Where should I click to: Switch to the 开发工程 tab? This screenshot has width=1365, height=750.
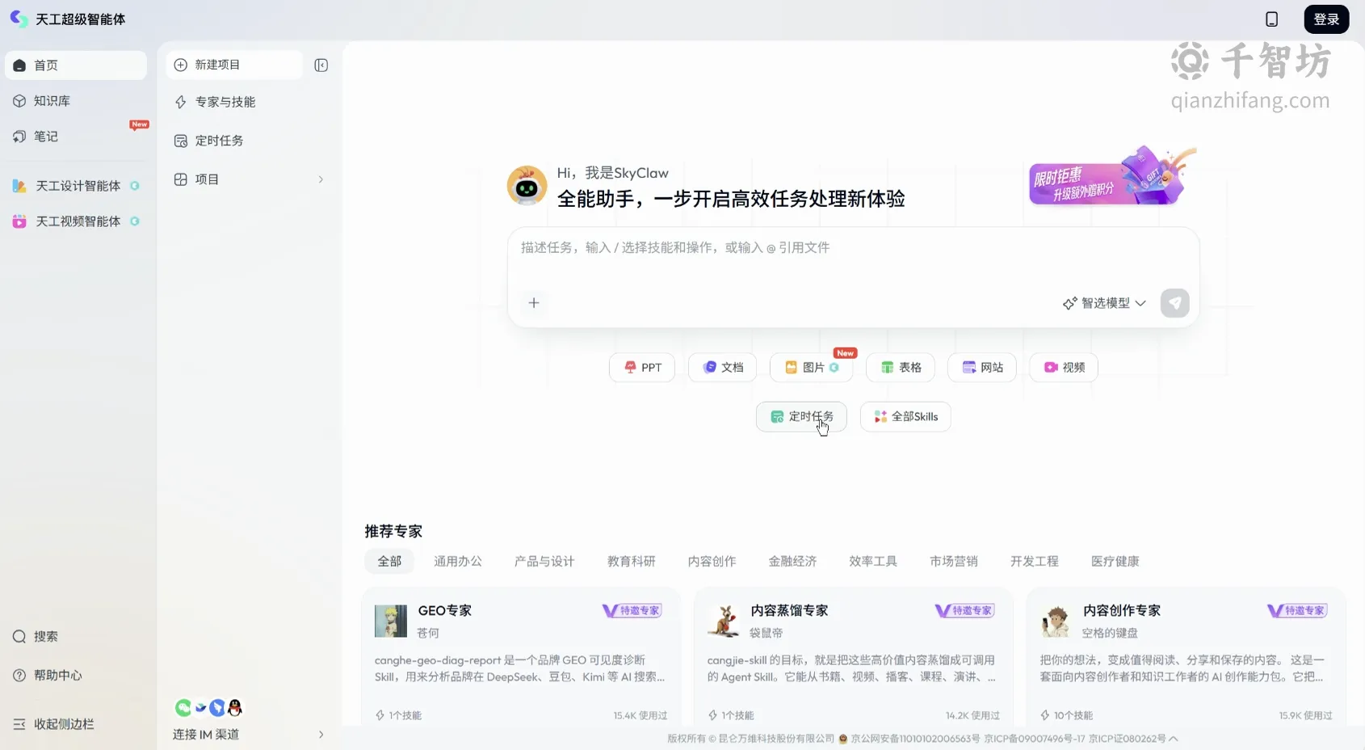1035,562
